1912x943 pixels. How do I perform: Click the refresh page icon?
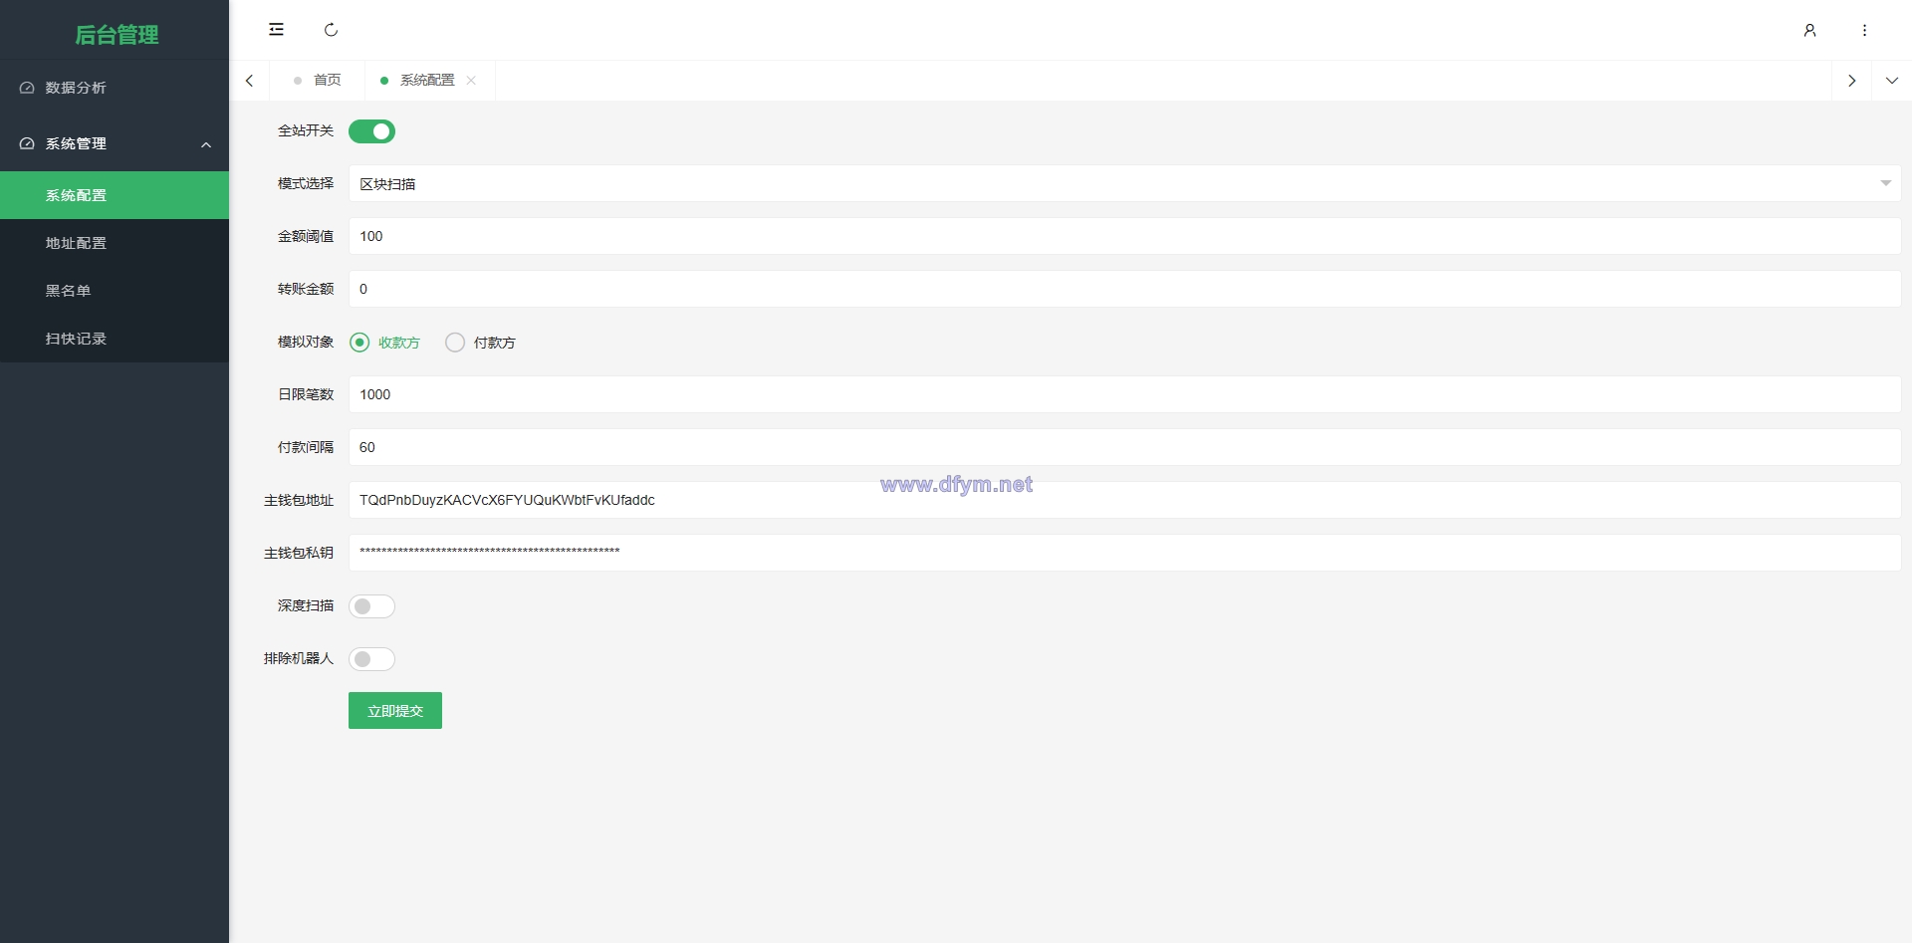tap(332, 30)
